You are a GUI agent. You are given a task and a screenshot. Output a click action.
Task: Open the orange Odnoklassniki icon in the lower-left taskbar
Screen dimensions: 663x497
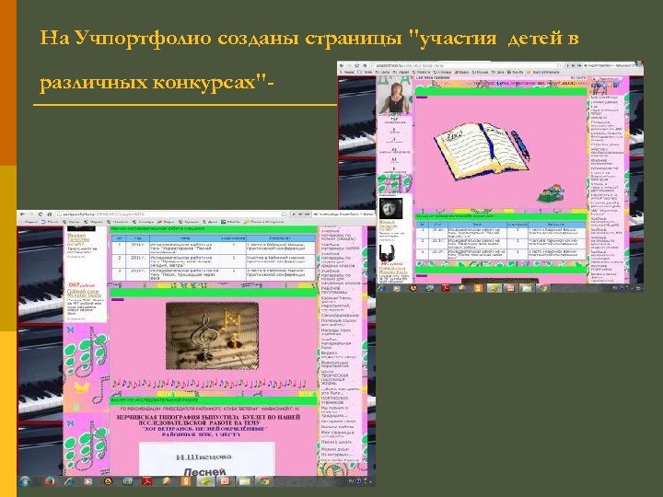point(186,481)
